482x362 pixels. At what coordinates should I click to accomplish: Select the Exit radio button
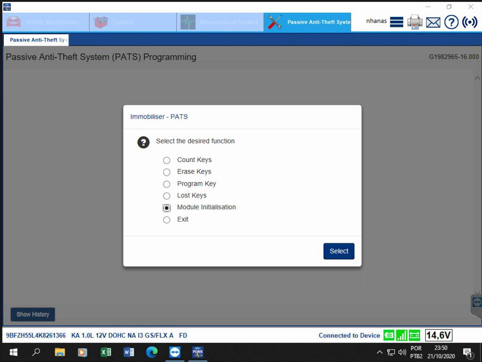(x=167, y=220)
